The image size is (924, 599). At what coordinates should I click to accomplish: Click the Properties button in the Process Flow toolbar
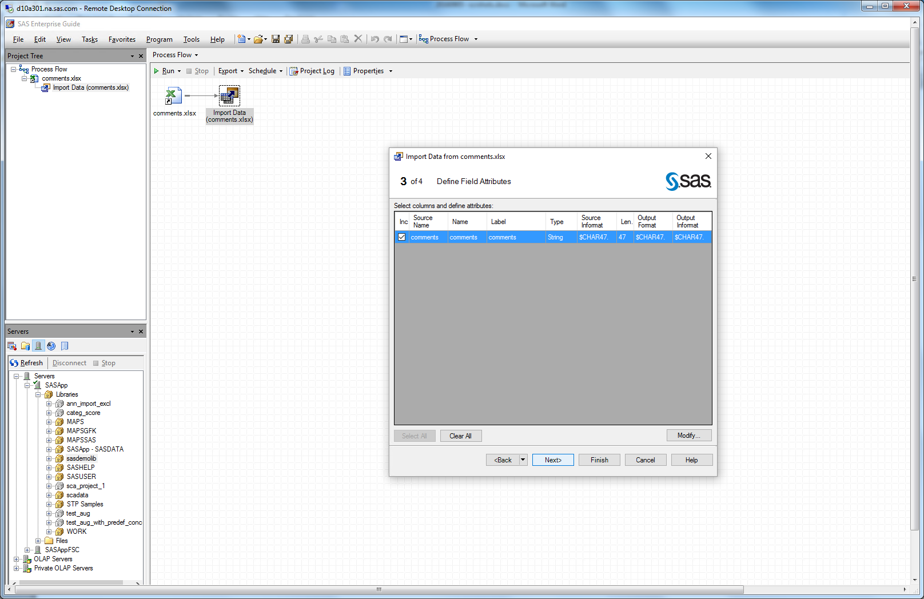[364, 71]
